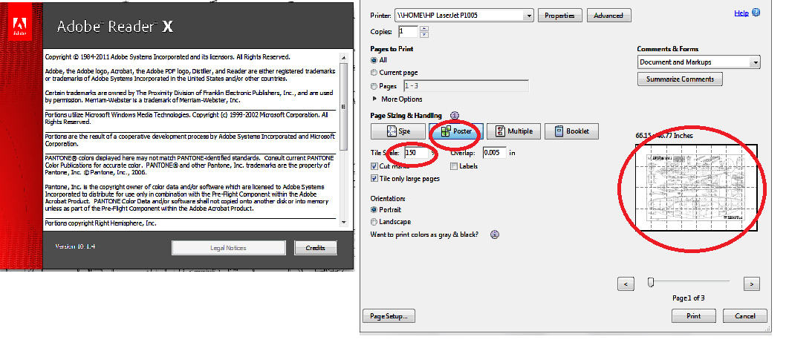Click Credits in Adobe Reader about window
Screen dimensions: 789x351
pyautogui.click(x=316, y=248)
